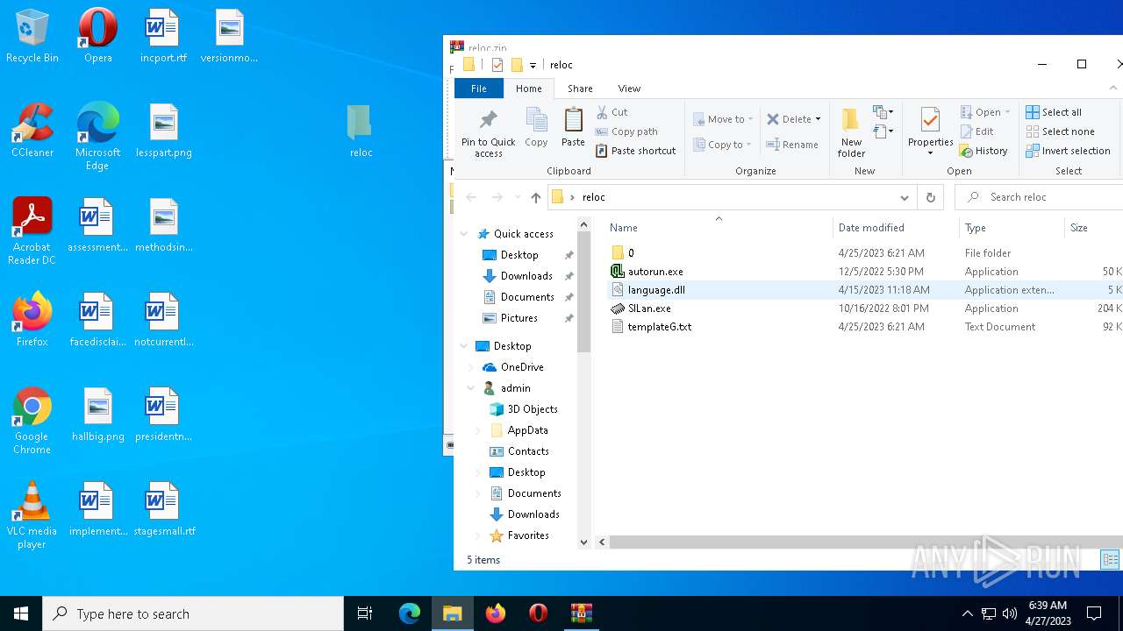1123x631 pixels.
Task: Open the Delete dropdown
Action: pos(793,119)
